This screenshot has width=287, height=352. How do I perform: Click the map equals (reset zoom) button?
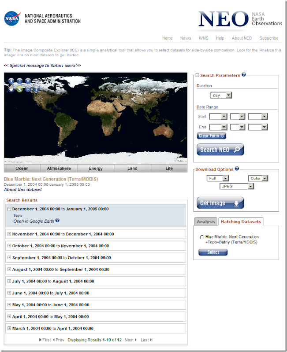(x=28, y=81)
